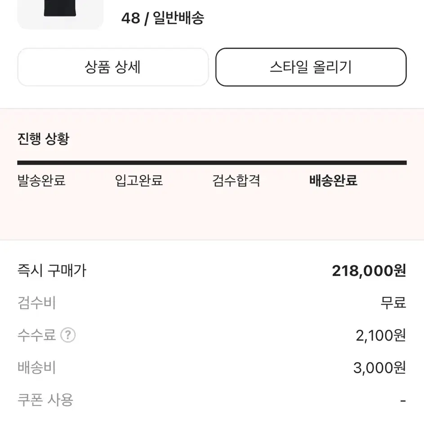Viewport: 424px width, 424px height.
Task: Tap the 즉시 구매가 label
Action: (x=52, y=270)
